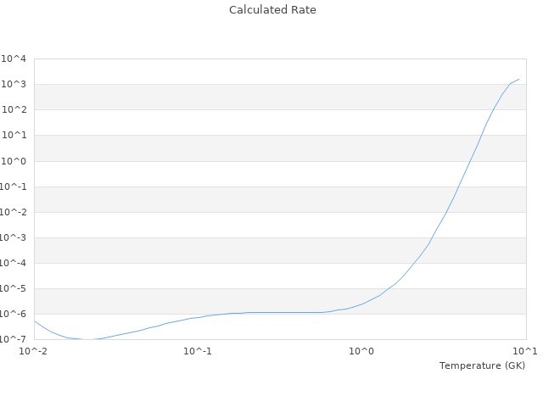
Task: Click the "Temperature (GK)" axis label
Action: [482, 365]
